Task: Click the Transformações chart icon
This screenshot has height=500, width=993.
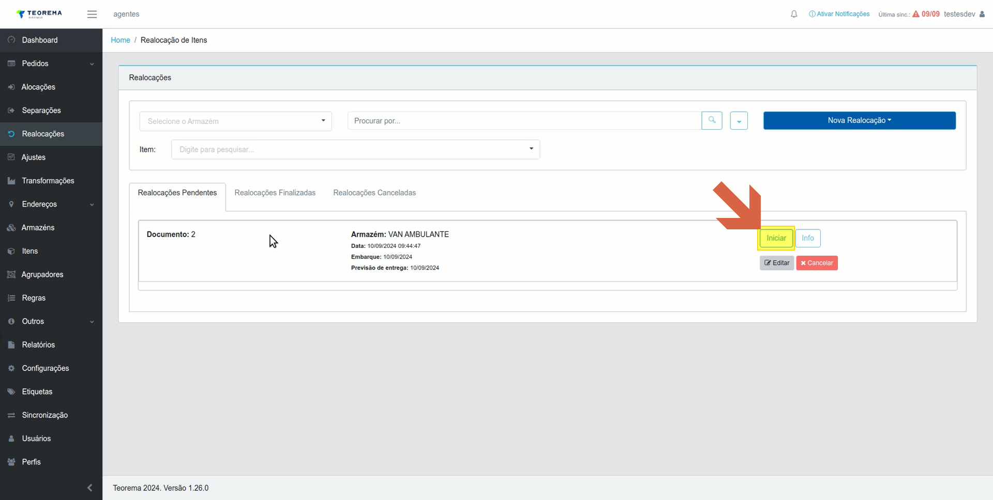Action: (11, 181)
